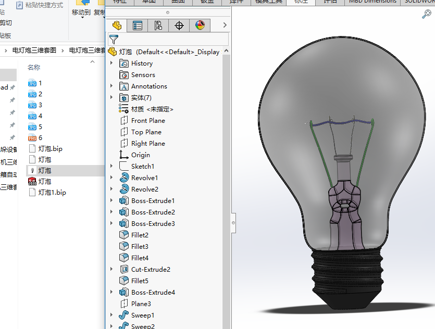The height and width of the screenshot is (329, 435).
Task: Open the DisplayManager color sphere tab
Action: pyautogui.click(x=200, y=25)
